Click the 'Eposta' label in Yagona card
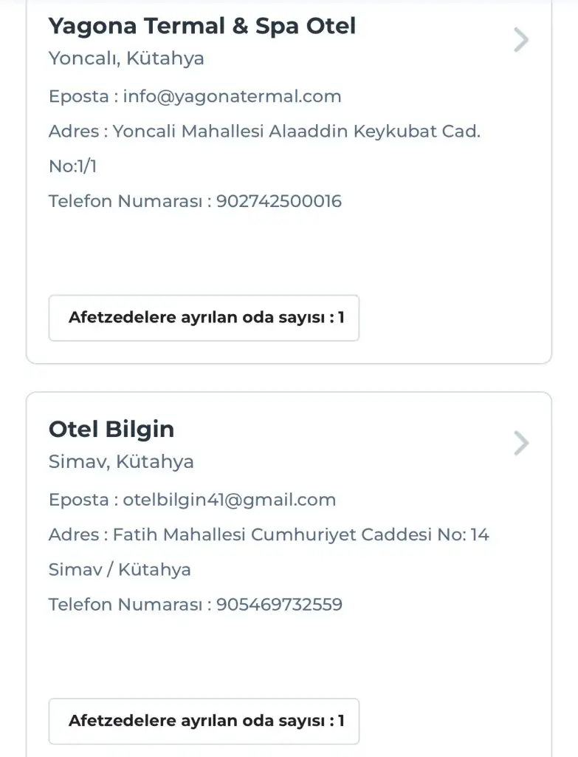 pos(78,96)
